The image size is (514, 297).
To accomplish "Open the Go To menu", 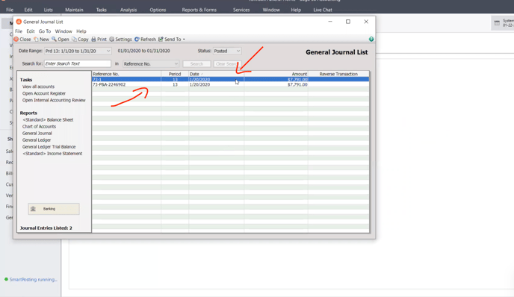I will (45, 31).
